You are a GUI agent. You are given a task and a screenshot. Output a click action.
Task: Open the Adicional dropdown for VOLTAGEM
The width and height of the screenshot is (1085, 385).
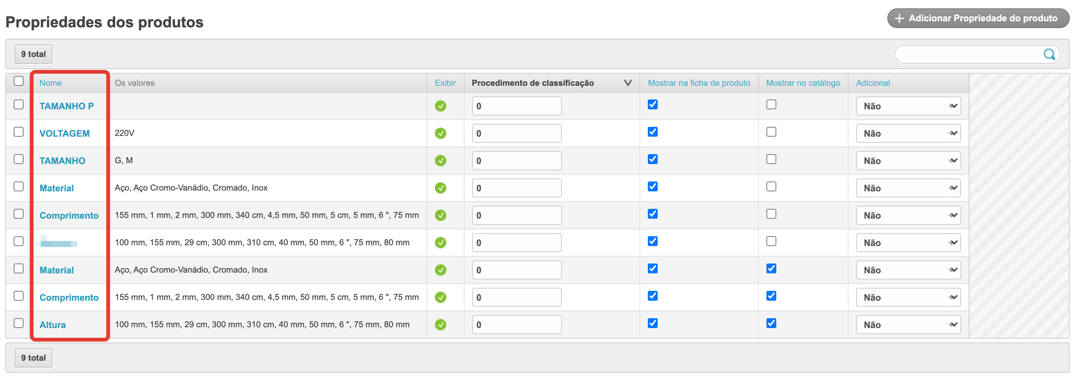908,133
